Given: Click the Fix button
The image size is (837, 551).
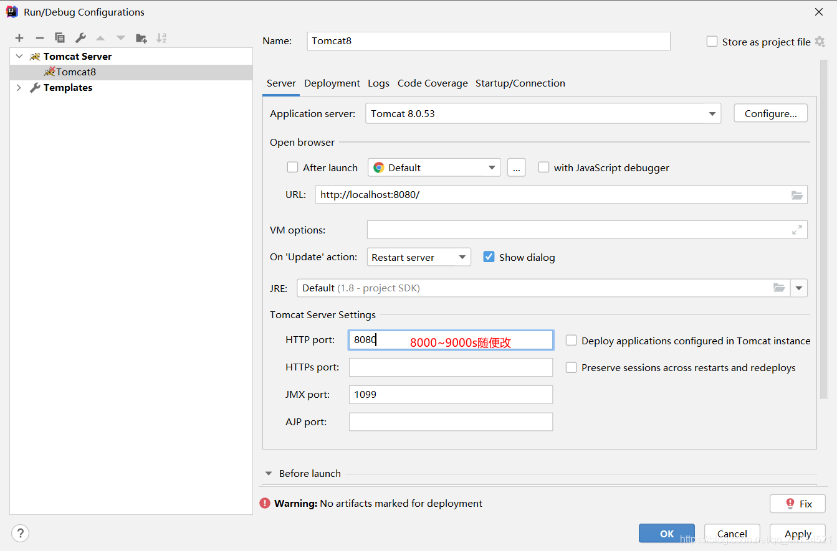Looking at the screenshot, I should point(798,504).
